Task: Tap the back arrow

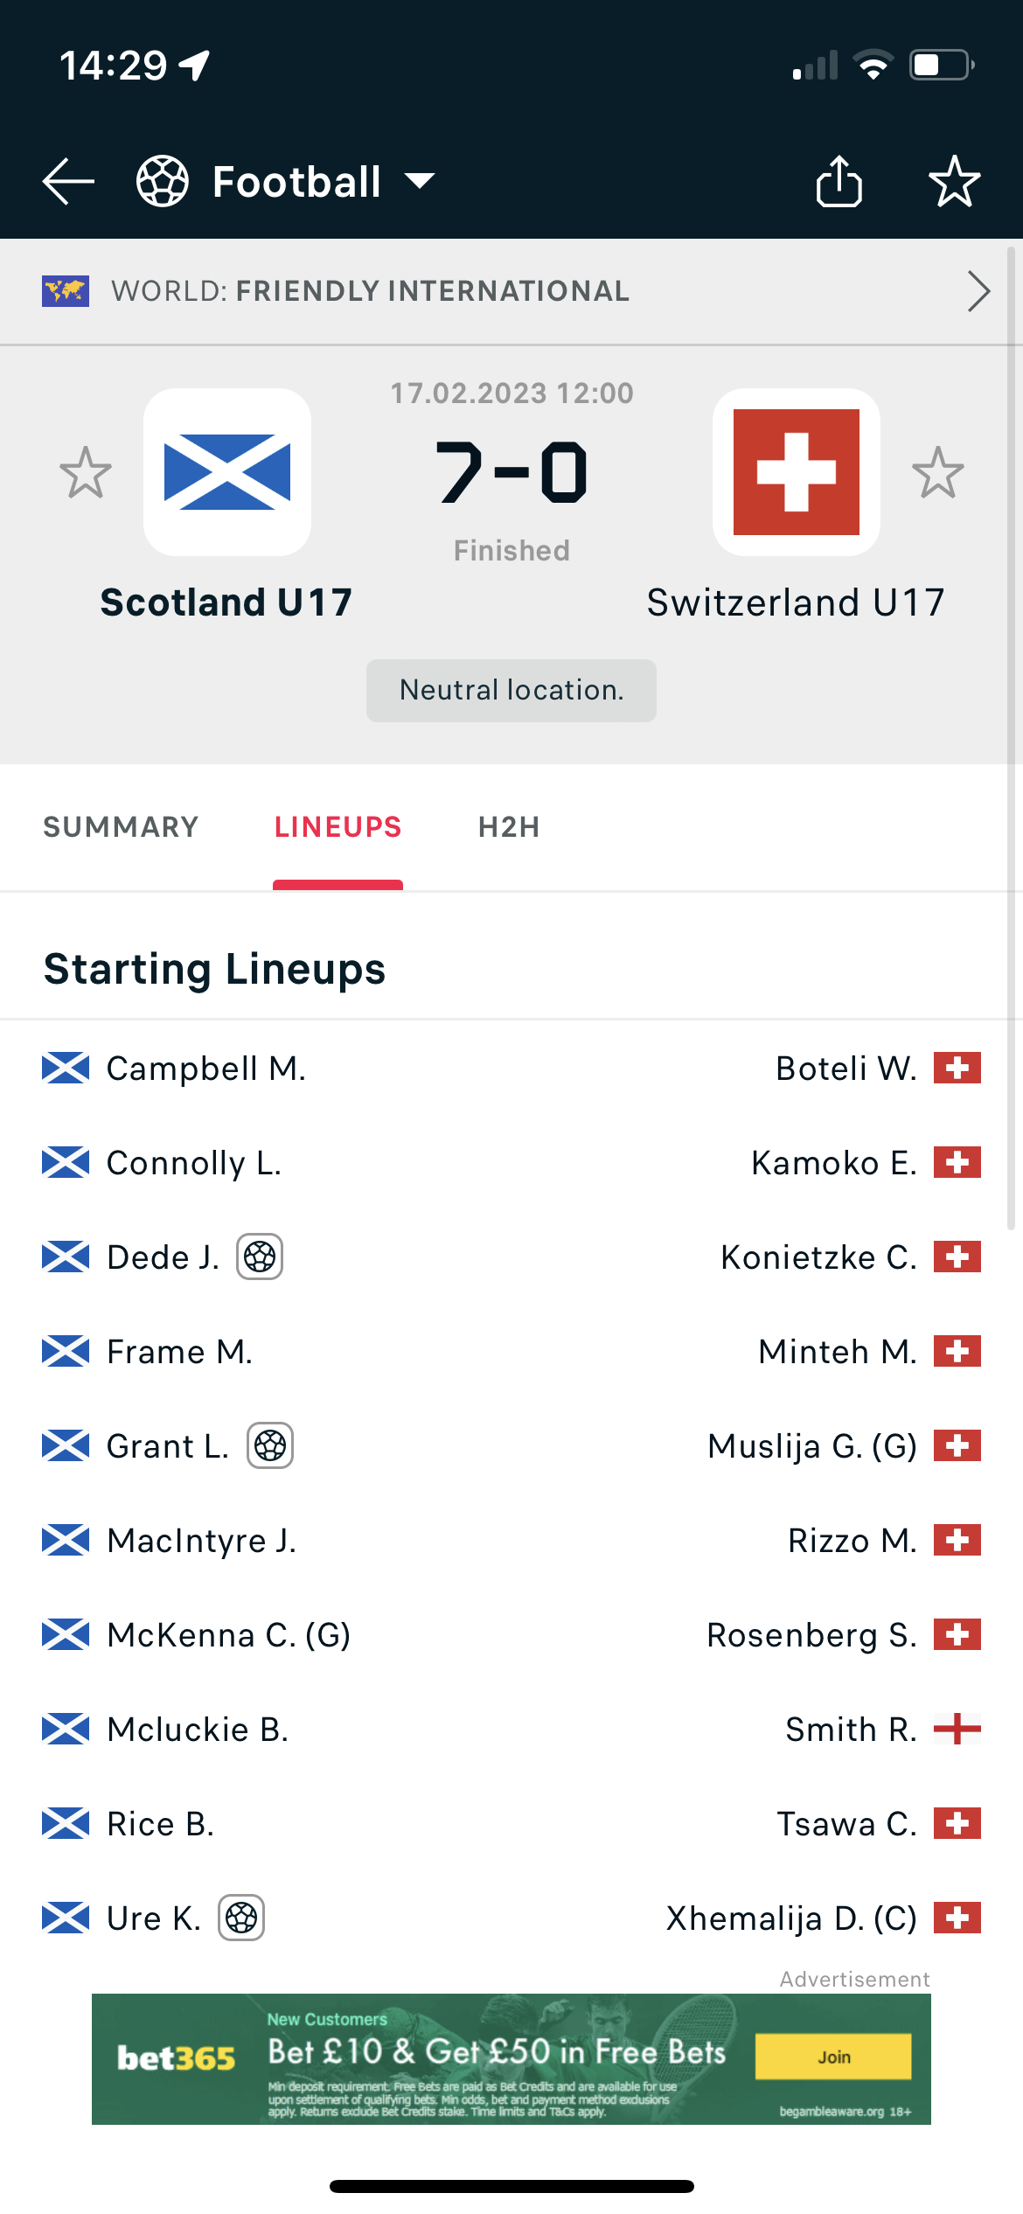Action: tap(68, 181)
